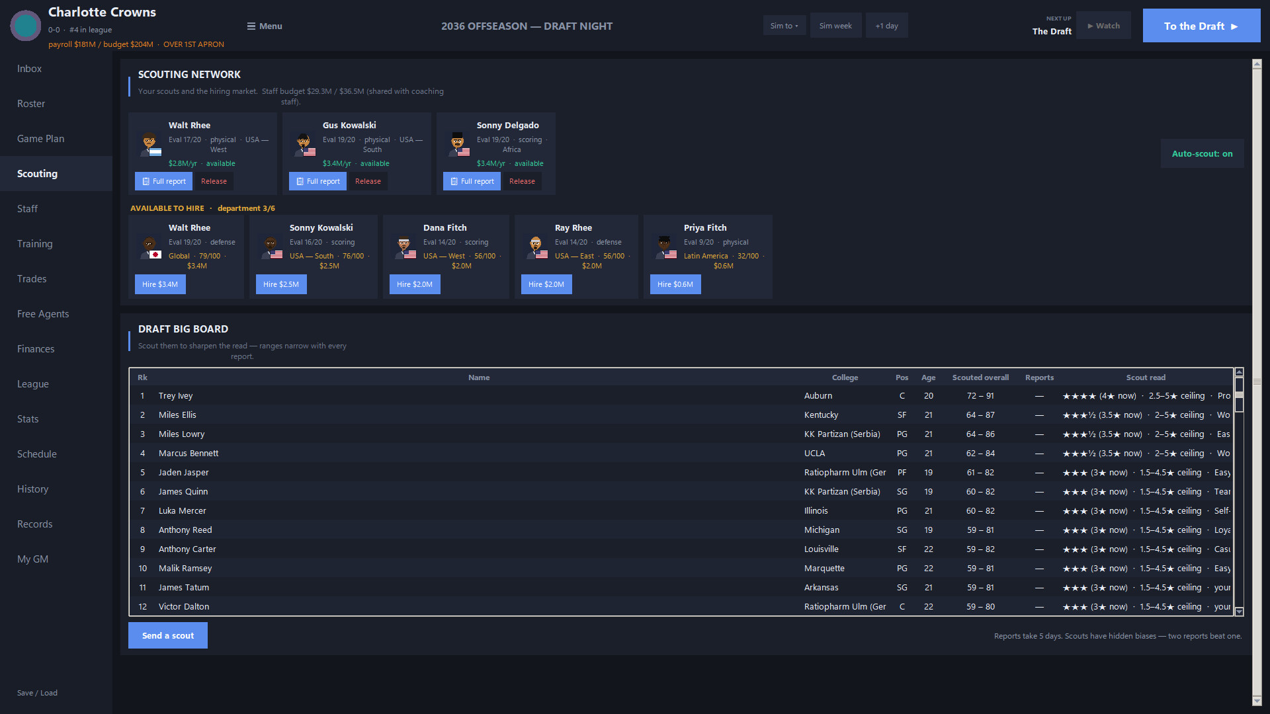Select Trey Ivey draft row
1270x714 pixels.
(681, 396)
